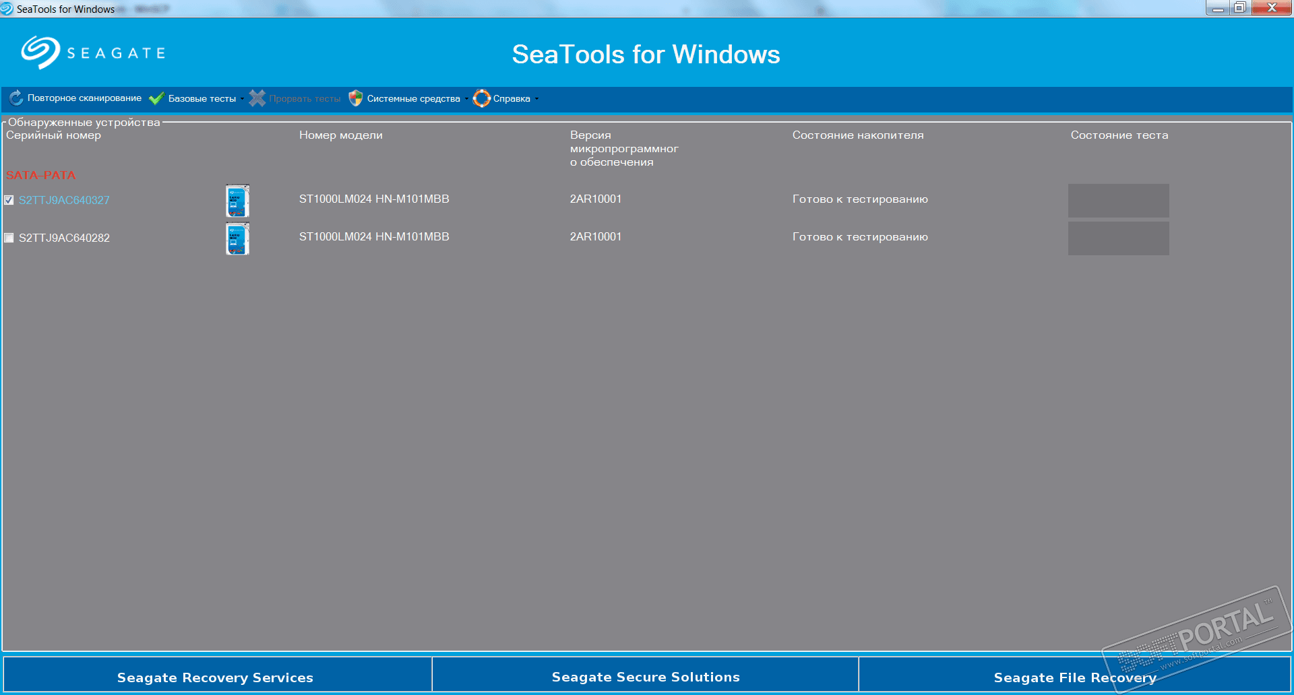Viewport: 1294px width, 695px height.
Task: Click model ST1000LM024 in first drive row
Action: point(374,199)
